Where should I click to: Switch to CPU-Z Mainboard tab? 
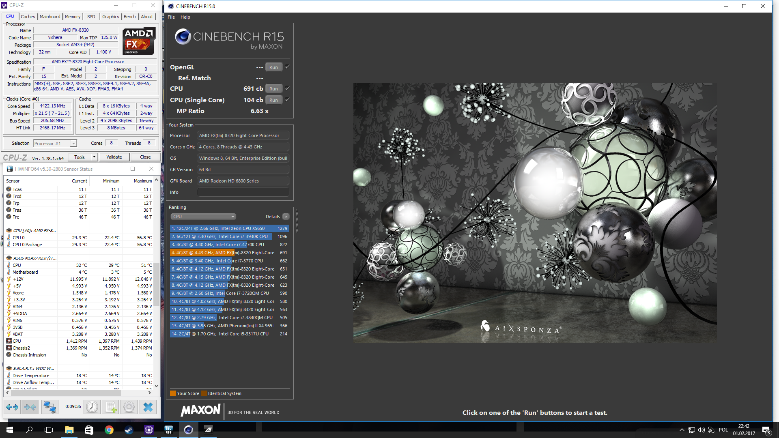click(50, 17)
